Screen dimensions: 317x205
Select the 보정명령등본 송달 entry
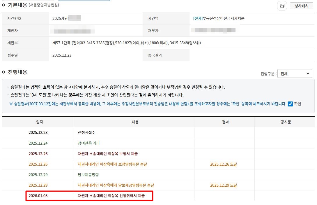[x=112, y=164]
